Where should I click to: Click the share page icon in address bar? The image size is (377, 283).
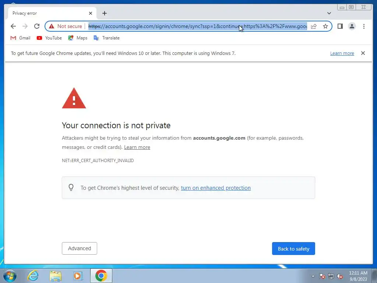coord(314,26)
